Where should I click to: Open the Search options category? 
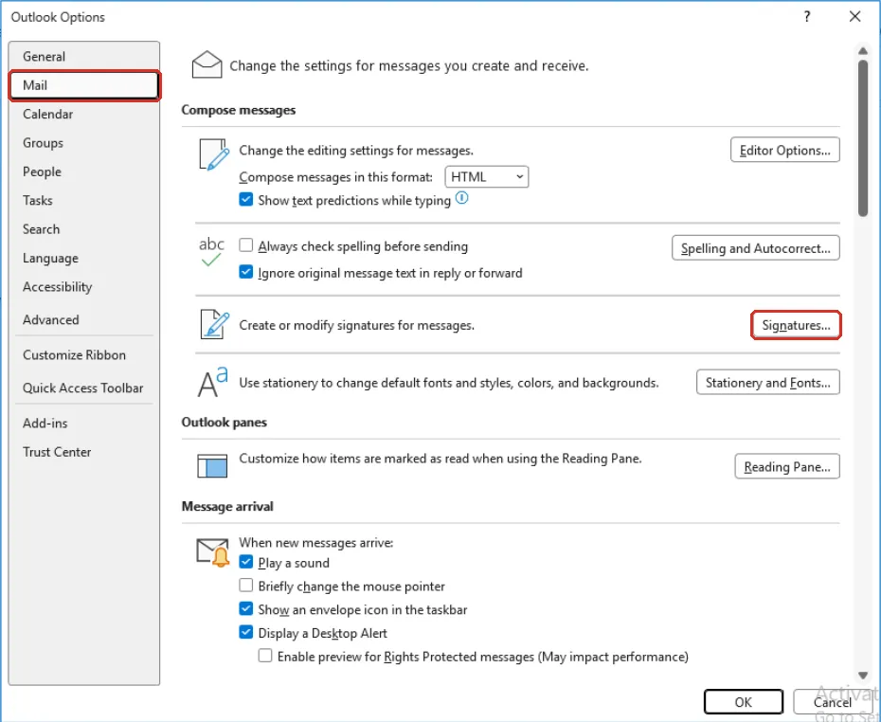click(x=84, y=229)
